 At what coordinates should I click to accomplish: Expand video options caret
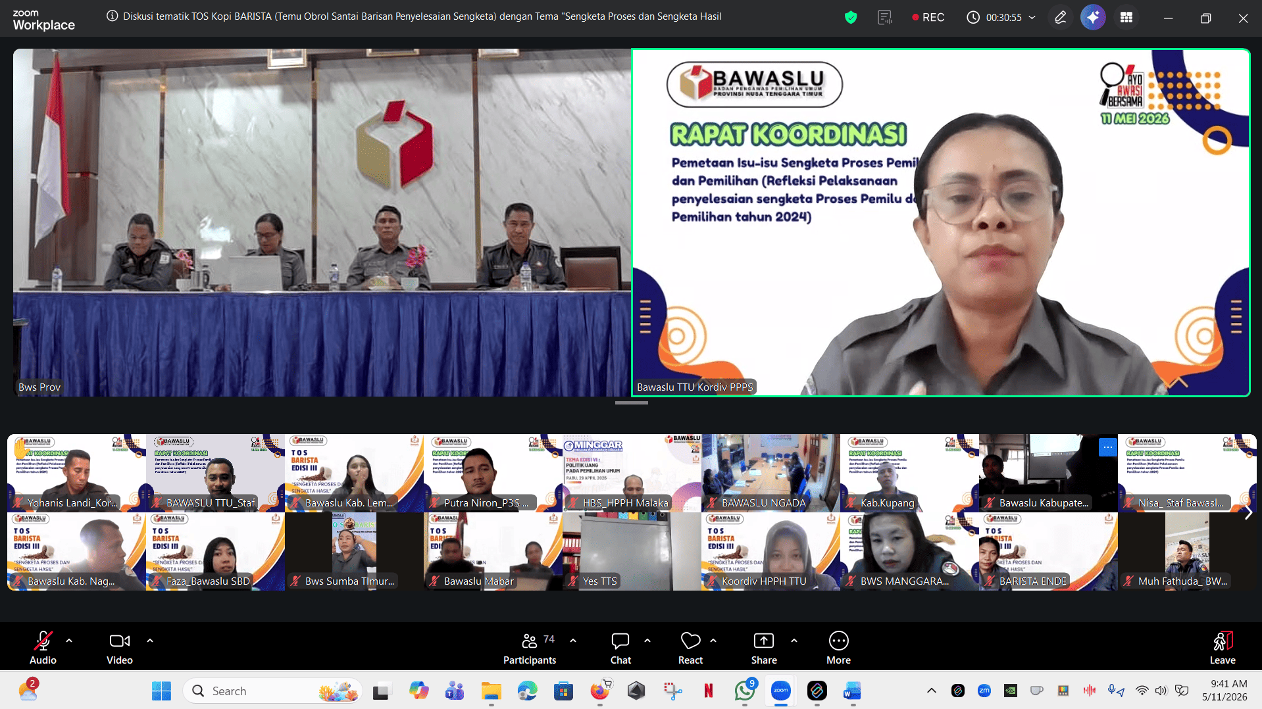pos(150,640)
